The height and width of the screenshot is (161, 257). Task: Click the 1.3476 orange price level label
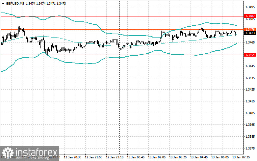(x=250, y=30)
